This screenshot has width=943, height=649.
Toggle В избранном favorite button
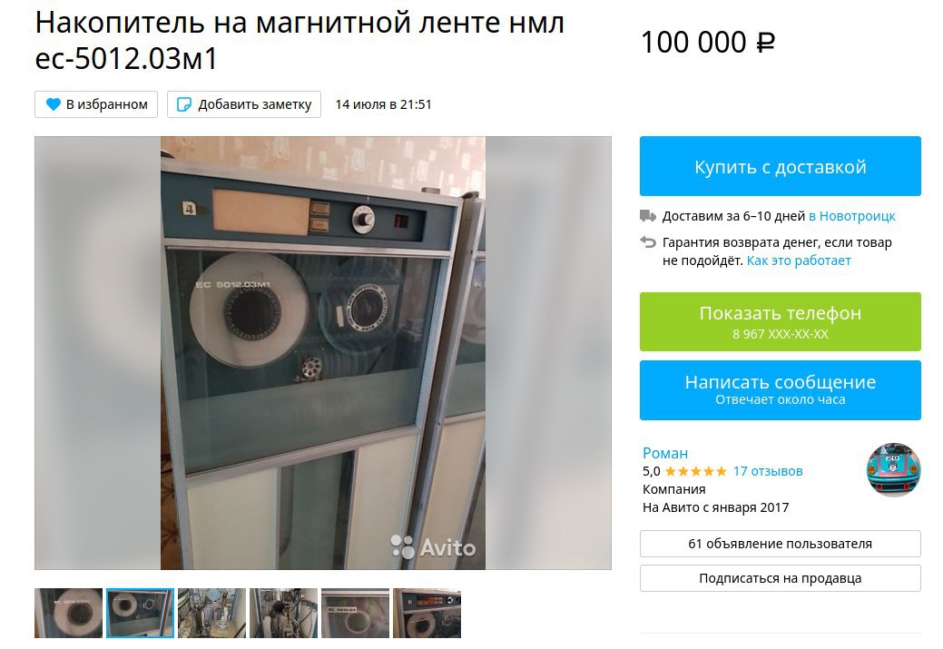(x=96, y=104)
